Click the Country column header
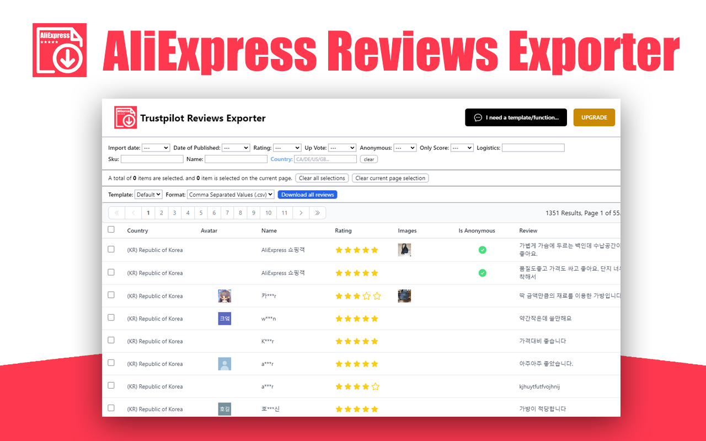The width and height of the screenshot is (706, 441). [x=137, y=230]
